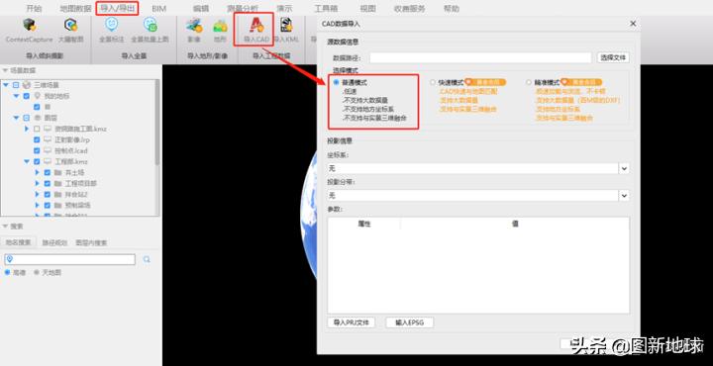Select the 全景标注 panorama annotation icon
Screen dimensions: 713x366
coord(111,24)
